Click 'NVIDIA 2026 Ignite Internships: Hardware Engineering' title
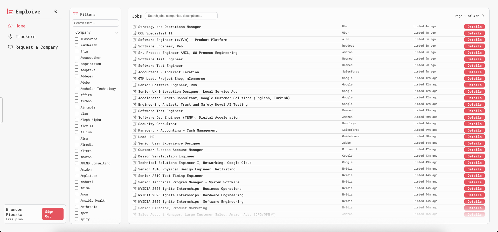The height and width of the screenshot is (232, 498). (191, 195)
